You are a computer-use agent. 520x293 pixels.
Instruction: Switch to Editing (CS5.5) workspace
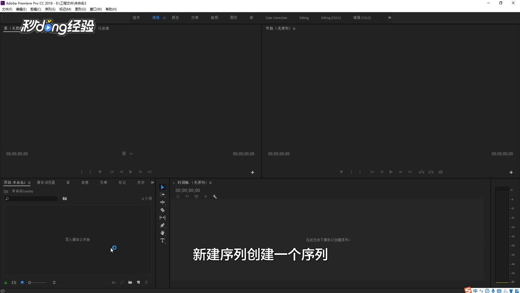click(x=331, y=18)
